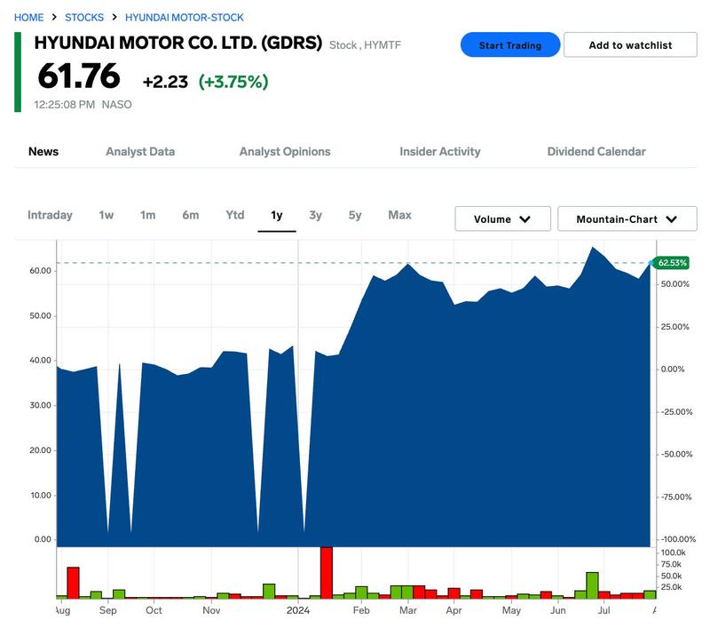710x628 pixels.
Task: Open the Mountain-Chart type dropdown
Action: (x=627, y=219)
